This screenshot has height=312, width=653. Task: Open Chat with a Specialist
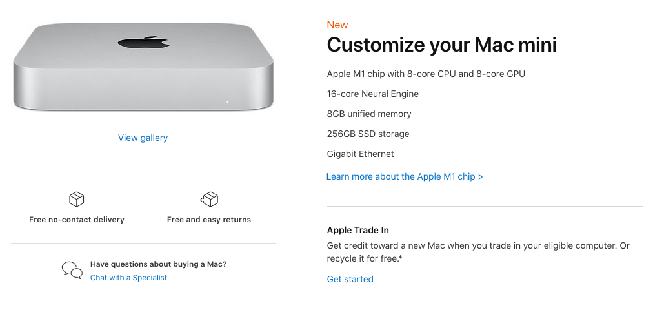point(128,278)
